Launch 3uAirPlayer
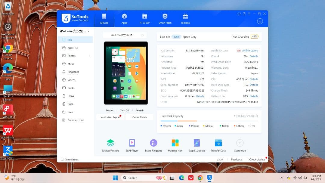This screenshot has width=325, height=183. point(132,145)
